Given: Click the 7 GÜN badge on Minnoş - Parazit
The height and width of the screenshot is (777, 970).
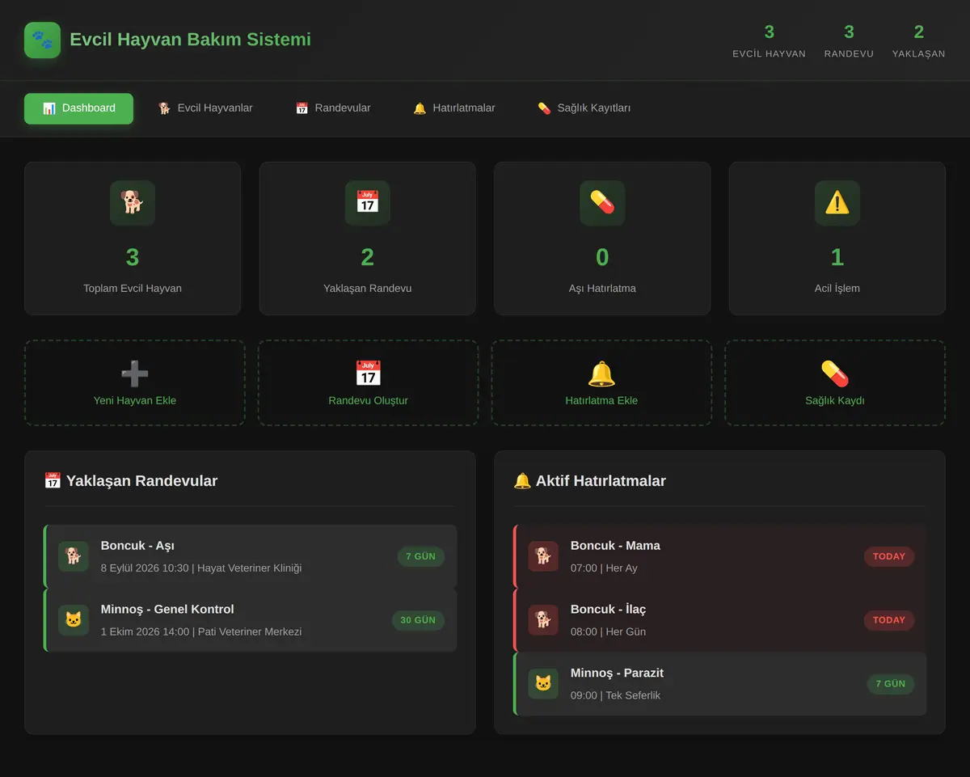Looking at the screenshot, I should click(891, 684).
